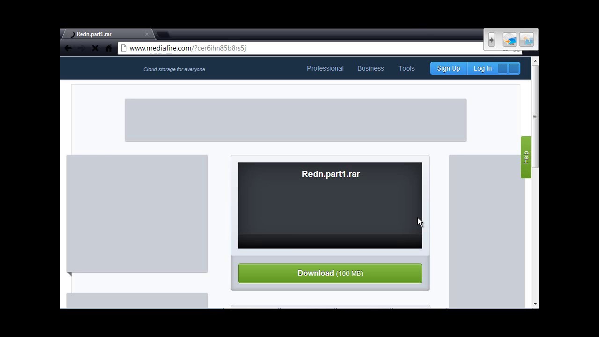
Task: Open the Business menu item
Action: pos(371,68)
